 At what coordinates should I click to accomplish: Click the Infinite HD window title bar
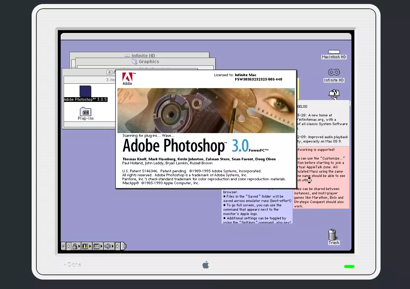point(140,55)
